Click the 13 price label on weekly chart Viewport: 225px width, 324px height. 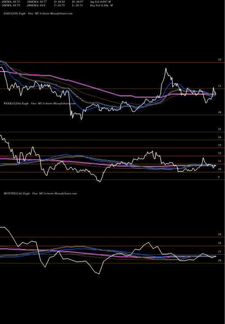[x=220, y=145]
